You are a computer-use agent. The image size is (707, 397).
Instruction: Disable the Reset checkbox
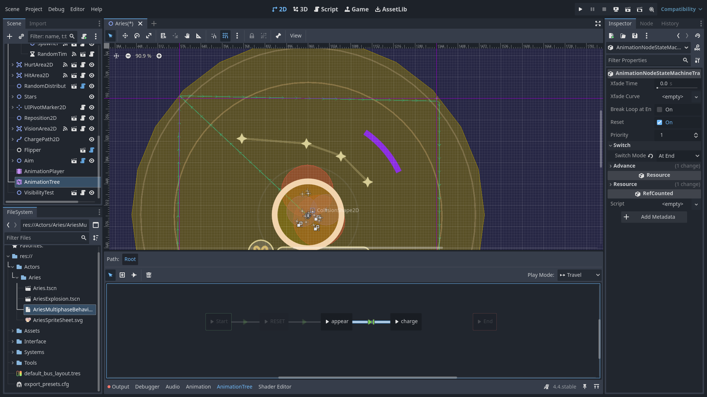point(659,122)
